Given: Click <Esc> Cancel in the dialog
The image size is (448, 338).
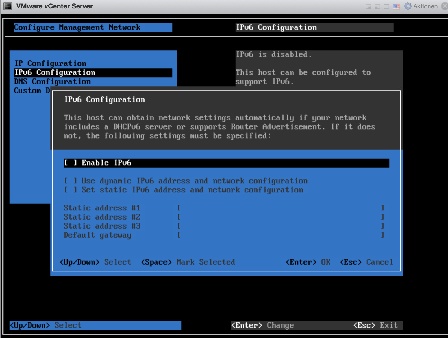Looking at the screenshot, I should [366, 262].
